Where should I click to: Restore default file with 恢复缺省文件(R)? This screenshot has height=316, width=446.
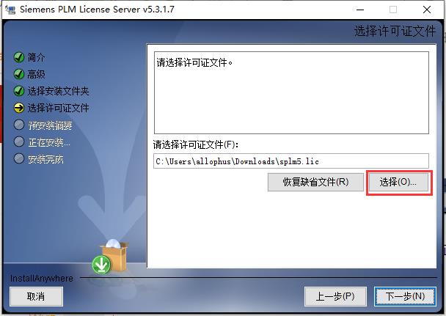315,182
